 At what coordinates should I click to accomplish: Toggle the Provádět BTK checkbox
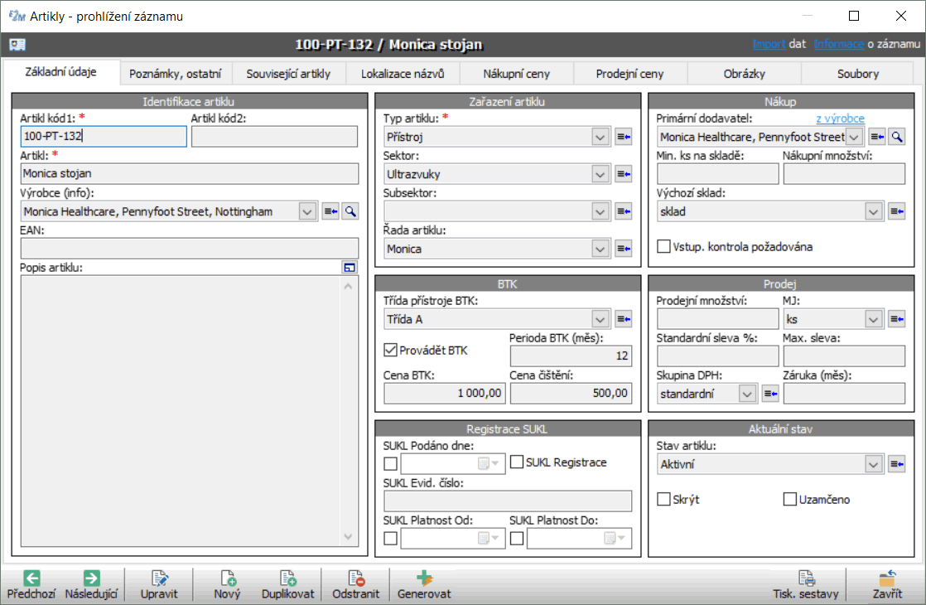[x=390, y=350]
